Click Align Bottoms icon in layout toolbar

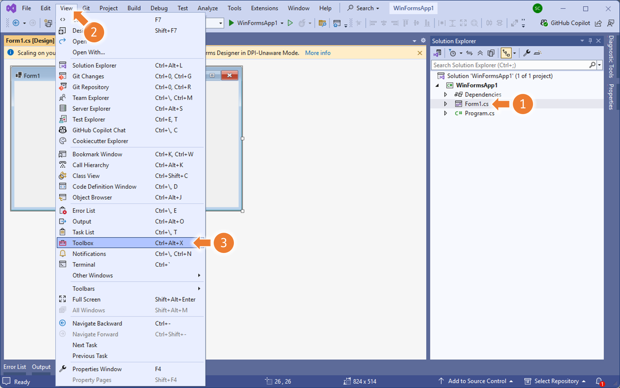[427, 23]
